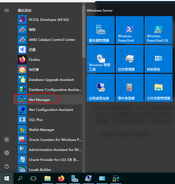
Task: Launch Net Manager from the app list
Action: pyautogui.click(x=40, y=100)
